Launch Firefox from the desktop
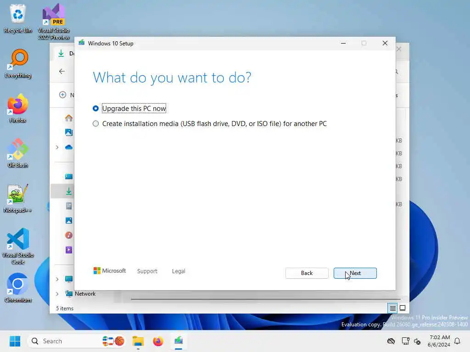470x352 pixels. pos(18,108)
